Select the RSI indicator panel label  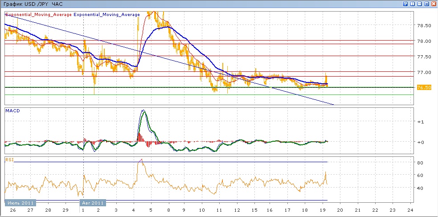pos(9,159)
